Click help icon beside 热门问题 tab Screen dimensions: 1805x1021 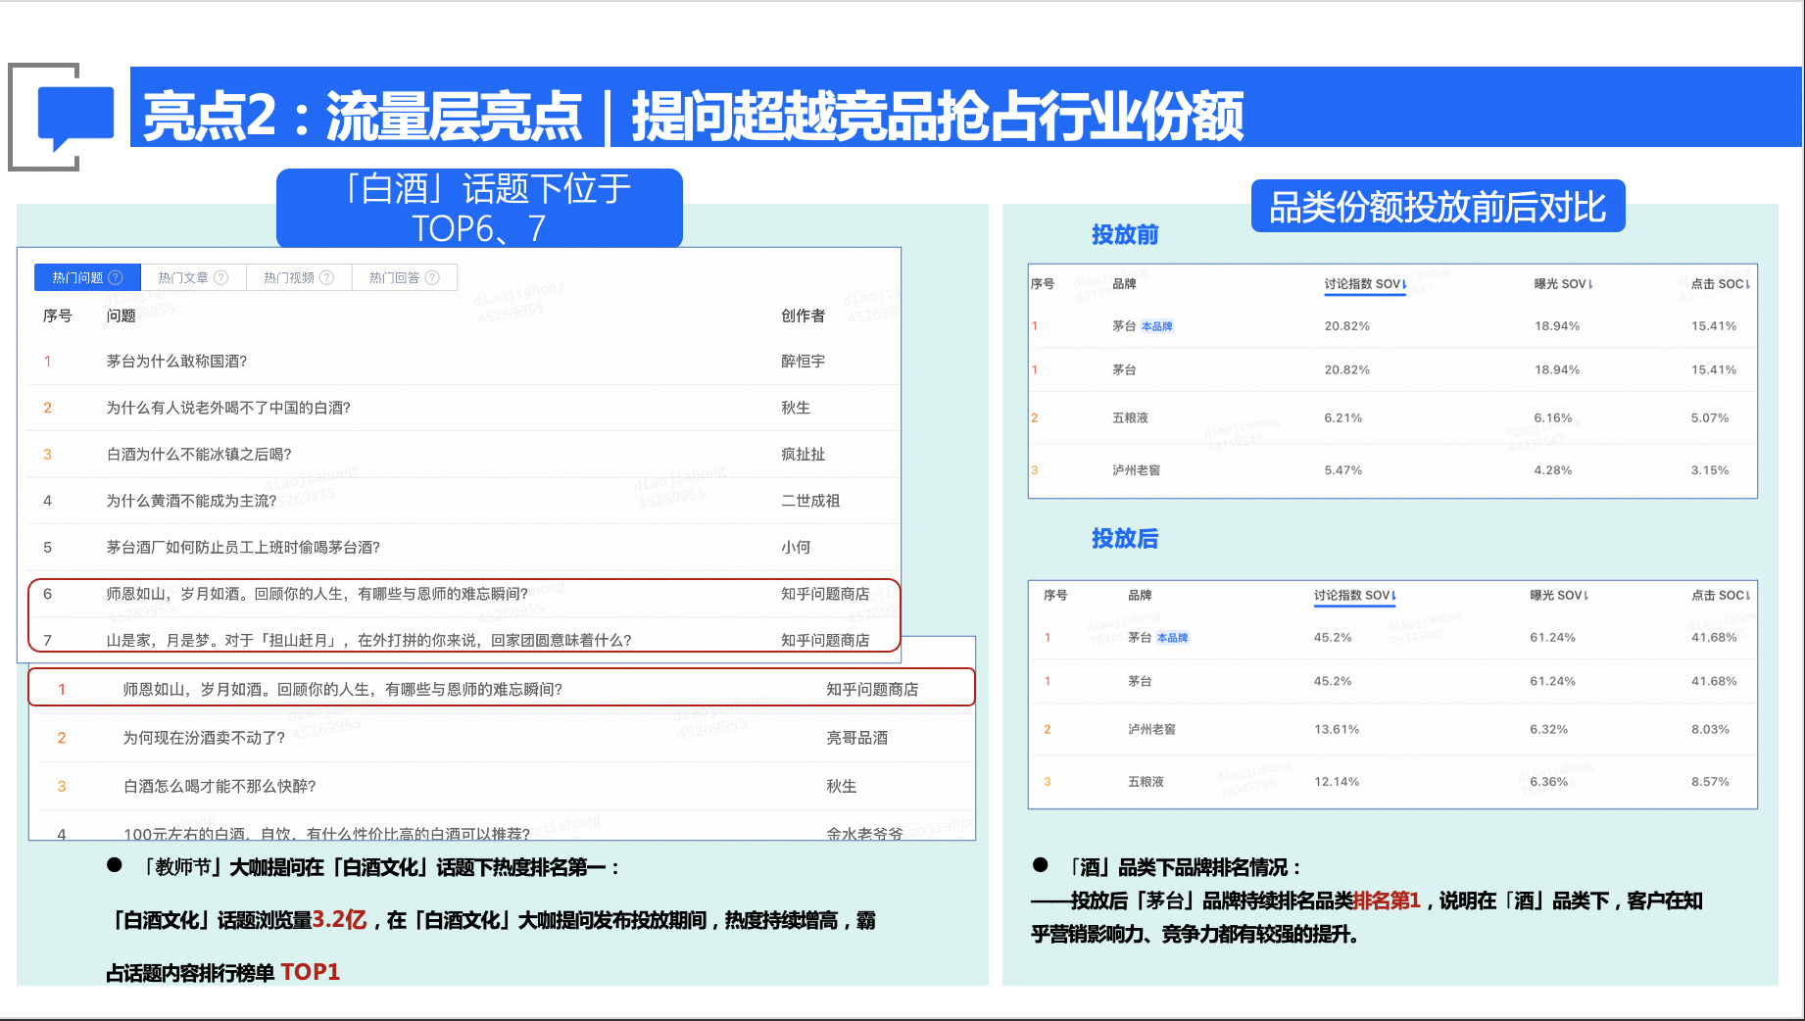point(116,278)
